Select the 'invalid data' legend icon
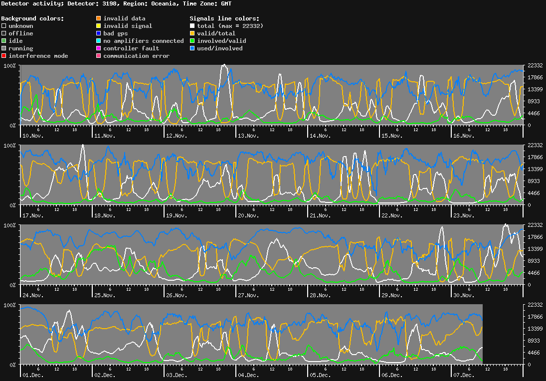The width and height of the screenshot is (546, 381). point(98,18)
